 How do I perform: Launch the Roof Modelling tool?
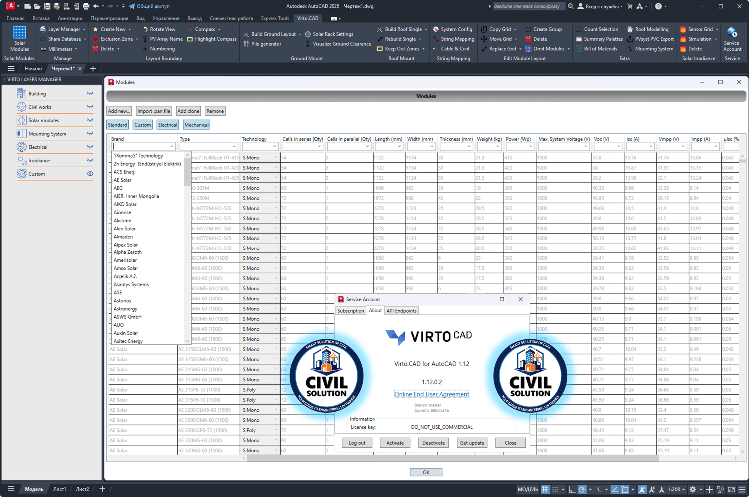(647, 29)
